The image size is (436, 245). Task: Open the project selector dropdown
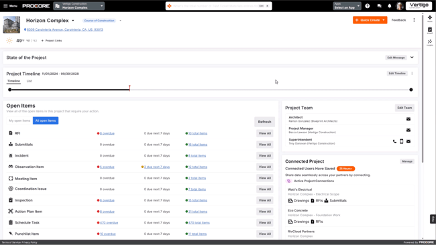click(x=79, y=6)
